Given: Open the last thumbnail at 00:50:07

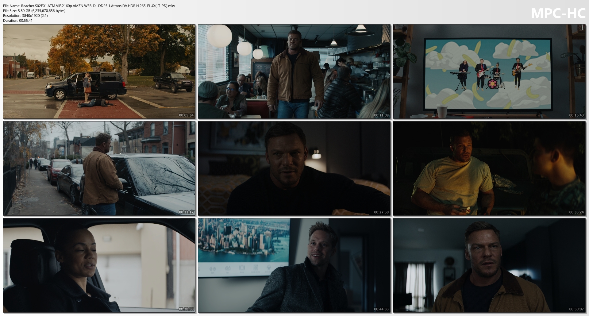Looking at the screenshot, I should point(489,265).
